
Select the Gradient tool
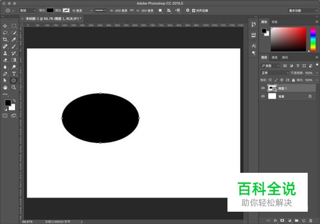[14, 60]
